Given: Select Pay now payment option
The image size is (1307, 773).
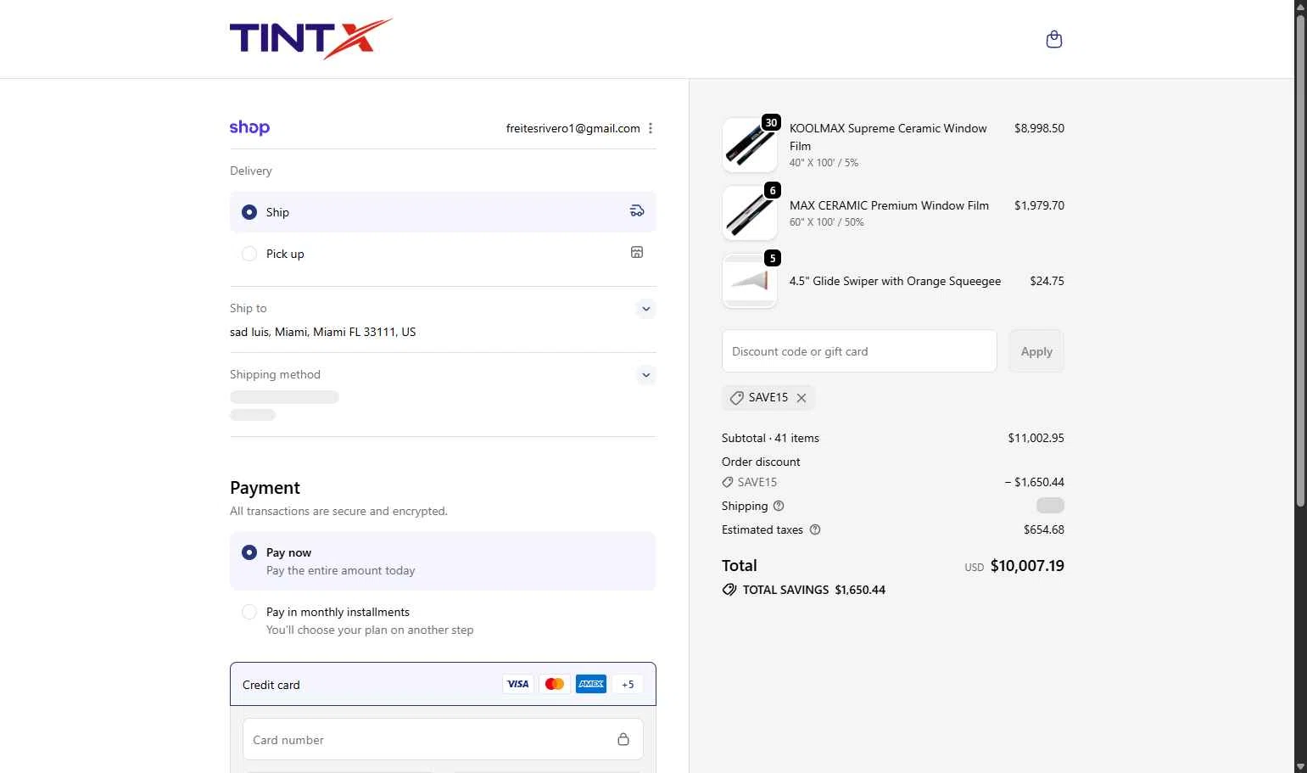Looking at the screenshot, I should click(x=443, y=561).
